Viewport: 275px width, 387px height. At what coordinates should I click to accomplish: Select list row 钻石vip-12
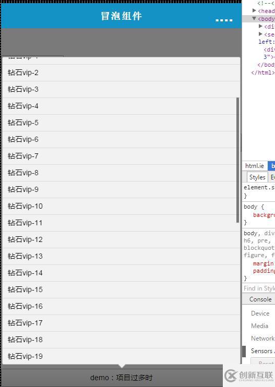pos(121,239)
